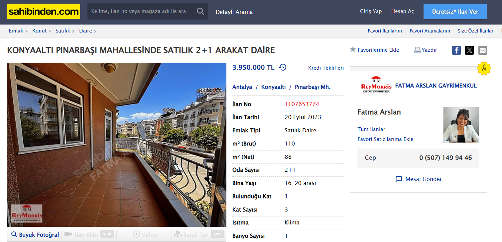Go to Emlak breadcrumb

pyautogui.click(x=16, y=31)
